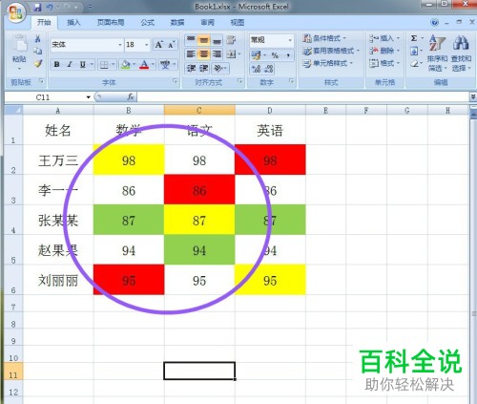Click the Fill down-arrow icon
Screen dimensions: 477x404
(414, 51)
